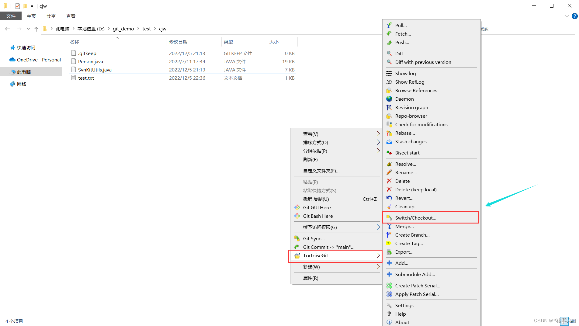Select Git Commit -> "main" entry
Screen dimensions: 579x326
click(x=337, y=247)
